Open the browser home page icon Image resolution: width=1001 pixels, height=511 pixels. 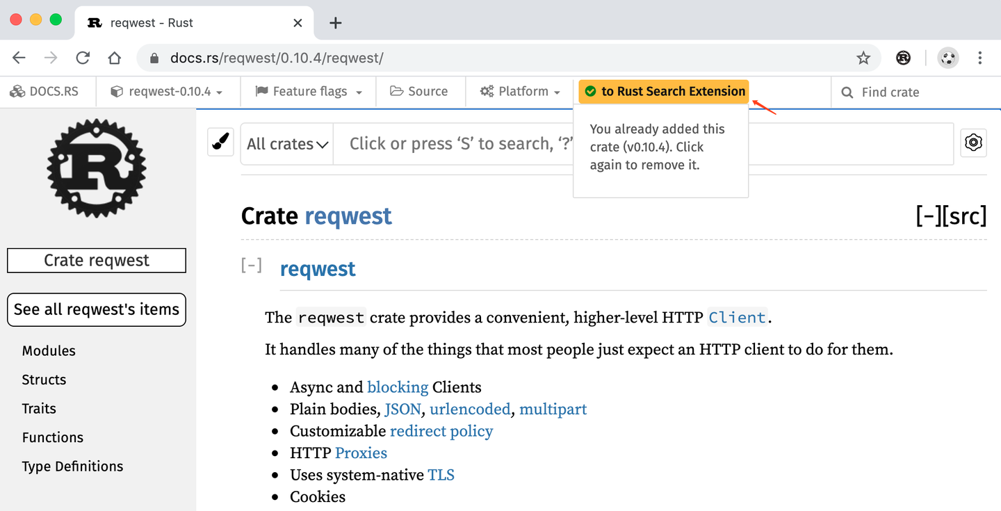click(115, 58)
